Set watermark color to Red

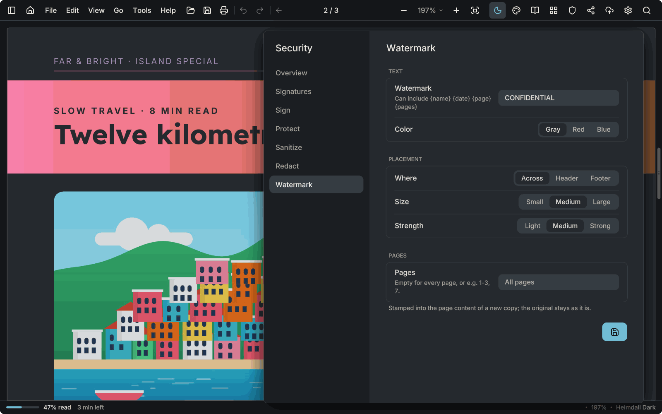point(578,130)
